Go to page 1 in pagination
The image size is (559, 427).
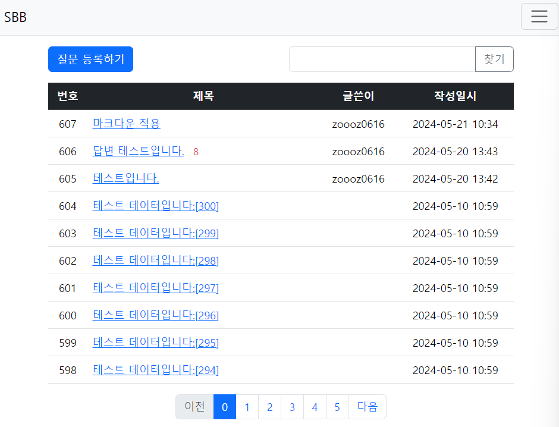click(x=247, y=407)
